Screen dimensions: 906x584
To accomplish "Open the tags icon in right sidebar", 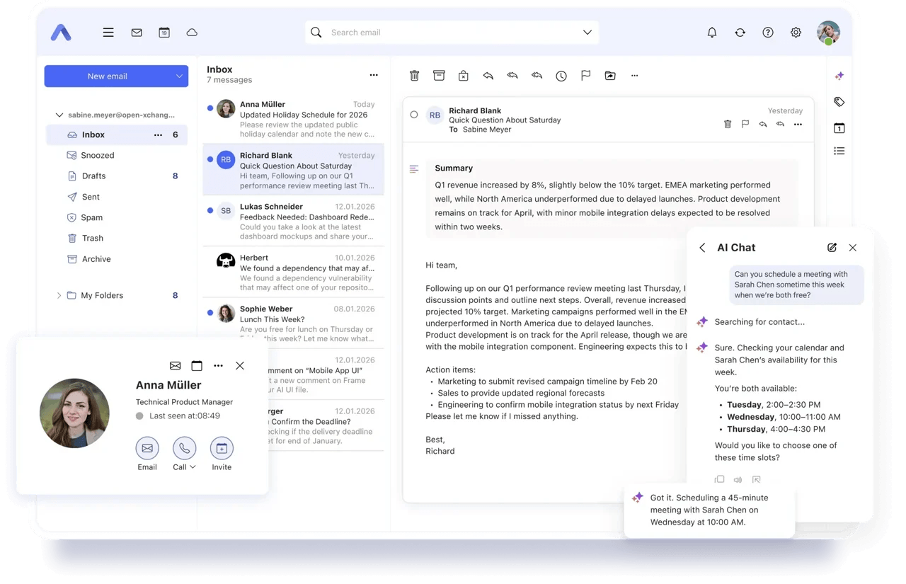I will tap(839, 102).
